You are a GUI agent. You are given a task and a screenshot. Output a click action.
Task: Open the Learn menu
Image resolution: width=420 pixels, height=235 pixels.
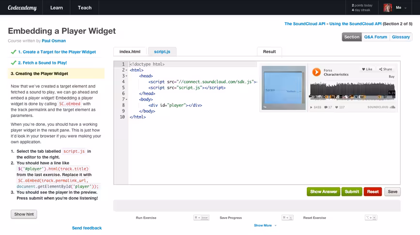pos(57,7)
